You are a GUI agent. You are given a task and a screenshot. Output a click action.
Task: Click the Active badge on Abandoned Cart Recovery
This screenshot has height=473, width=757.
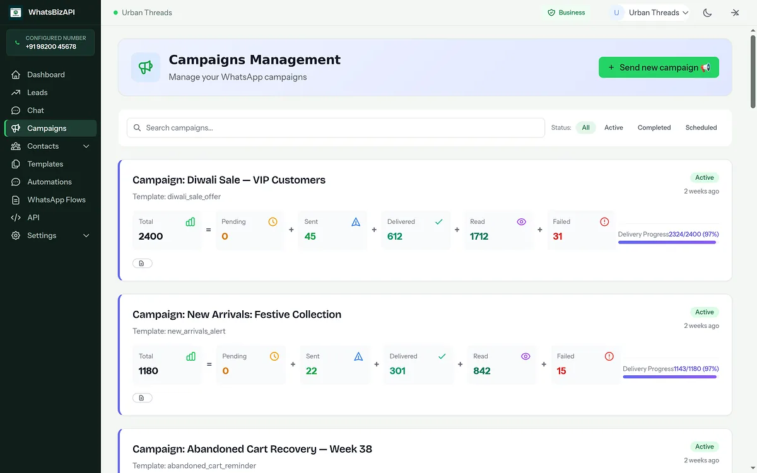(x=705, y=447)
